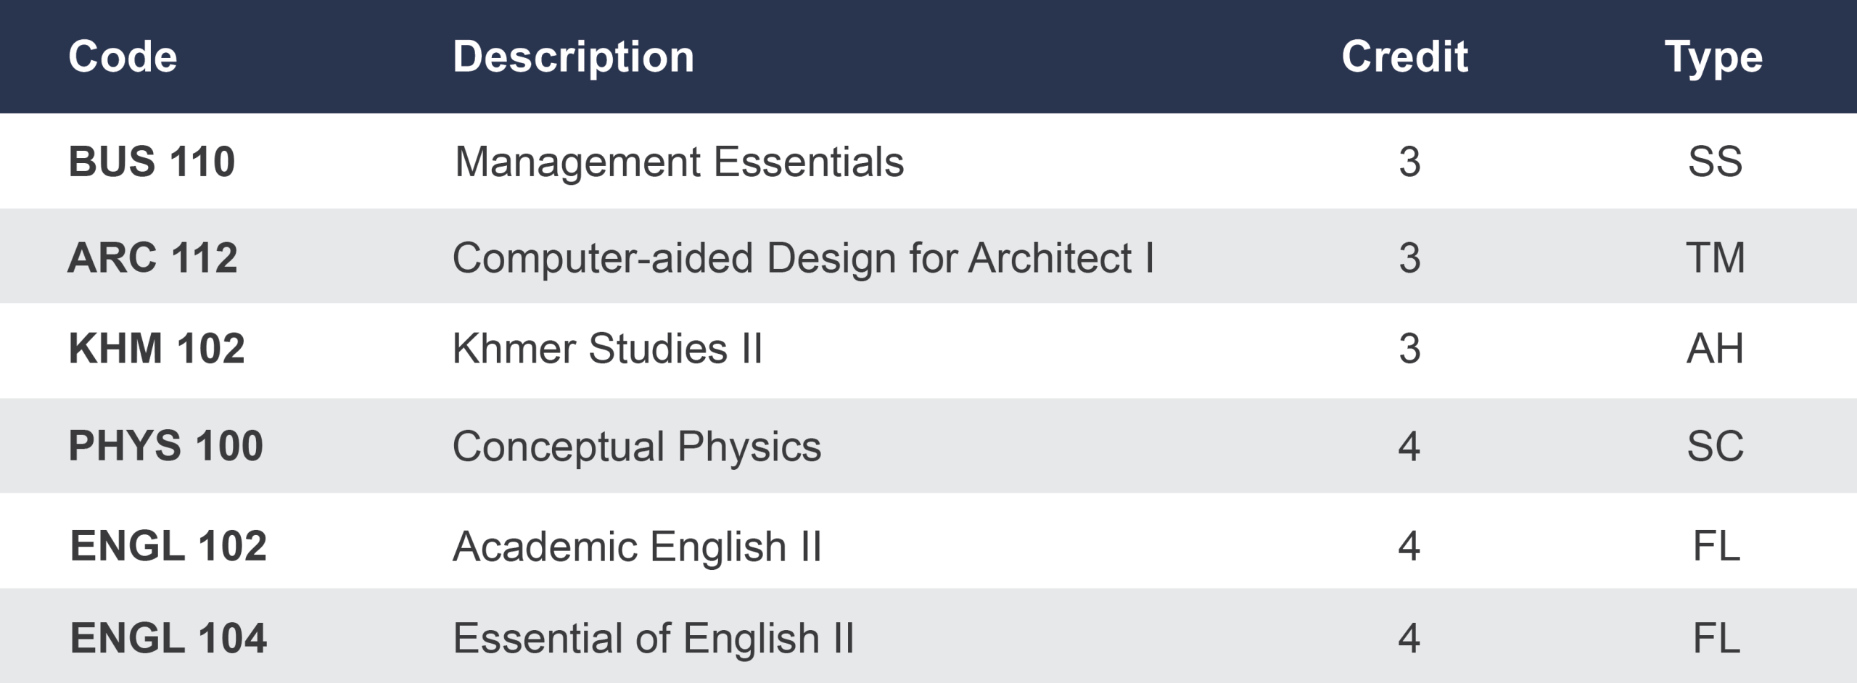This screenshot has height=683, width=1857.
Task: Select the TM type cell
Action: 1715,257
